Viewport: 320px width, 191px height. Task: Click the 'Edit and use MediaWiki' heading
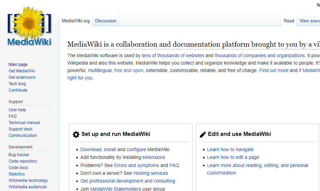(239, 134)
